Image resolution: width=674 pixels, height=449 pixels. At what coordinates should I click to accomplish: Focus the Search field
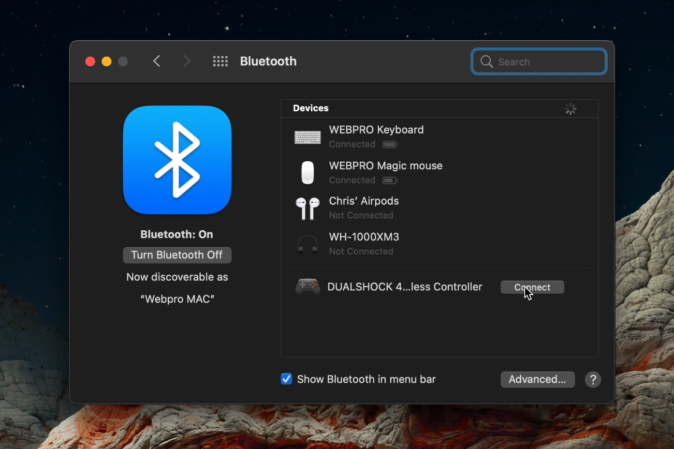coord(539,61)
